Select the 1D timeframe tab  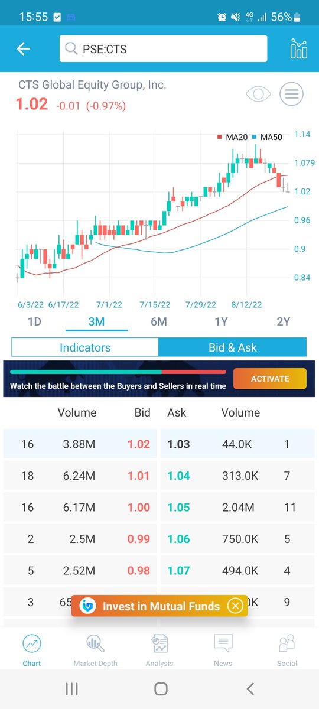tap(35, 321)
